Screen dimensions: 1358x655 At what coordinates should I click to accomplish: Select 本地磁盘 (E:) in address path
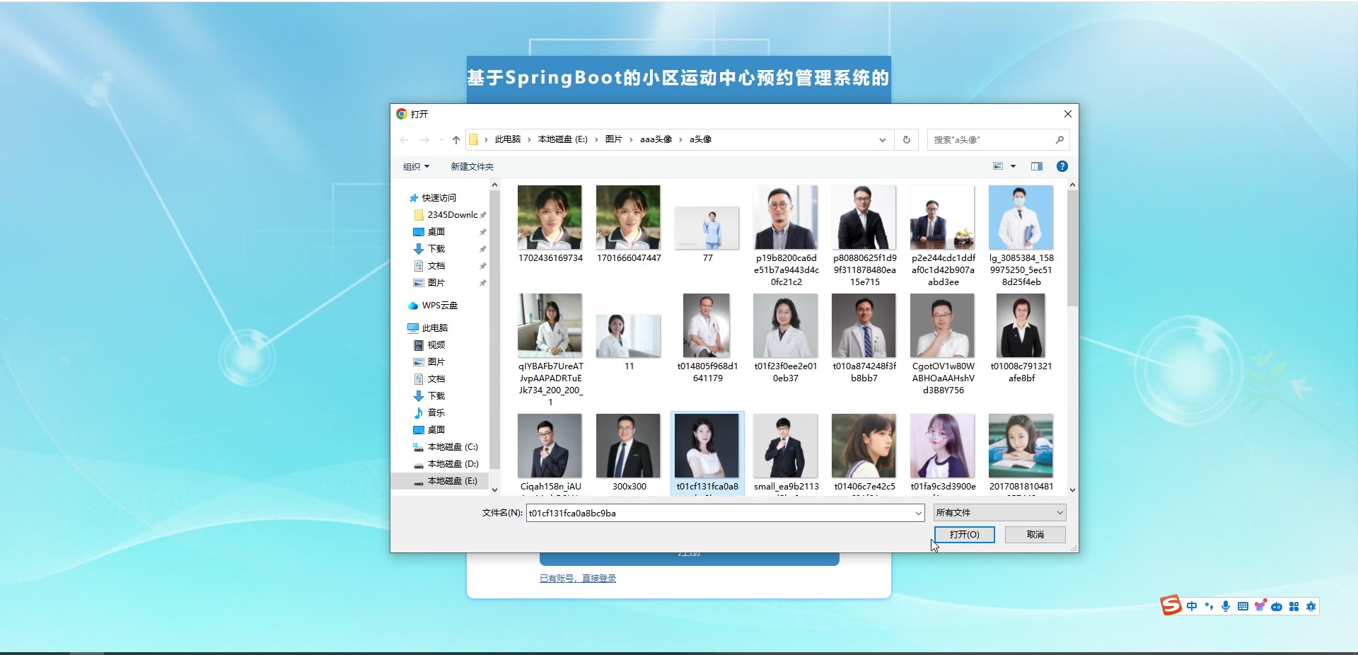(562, 139)
